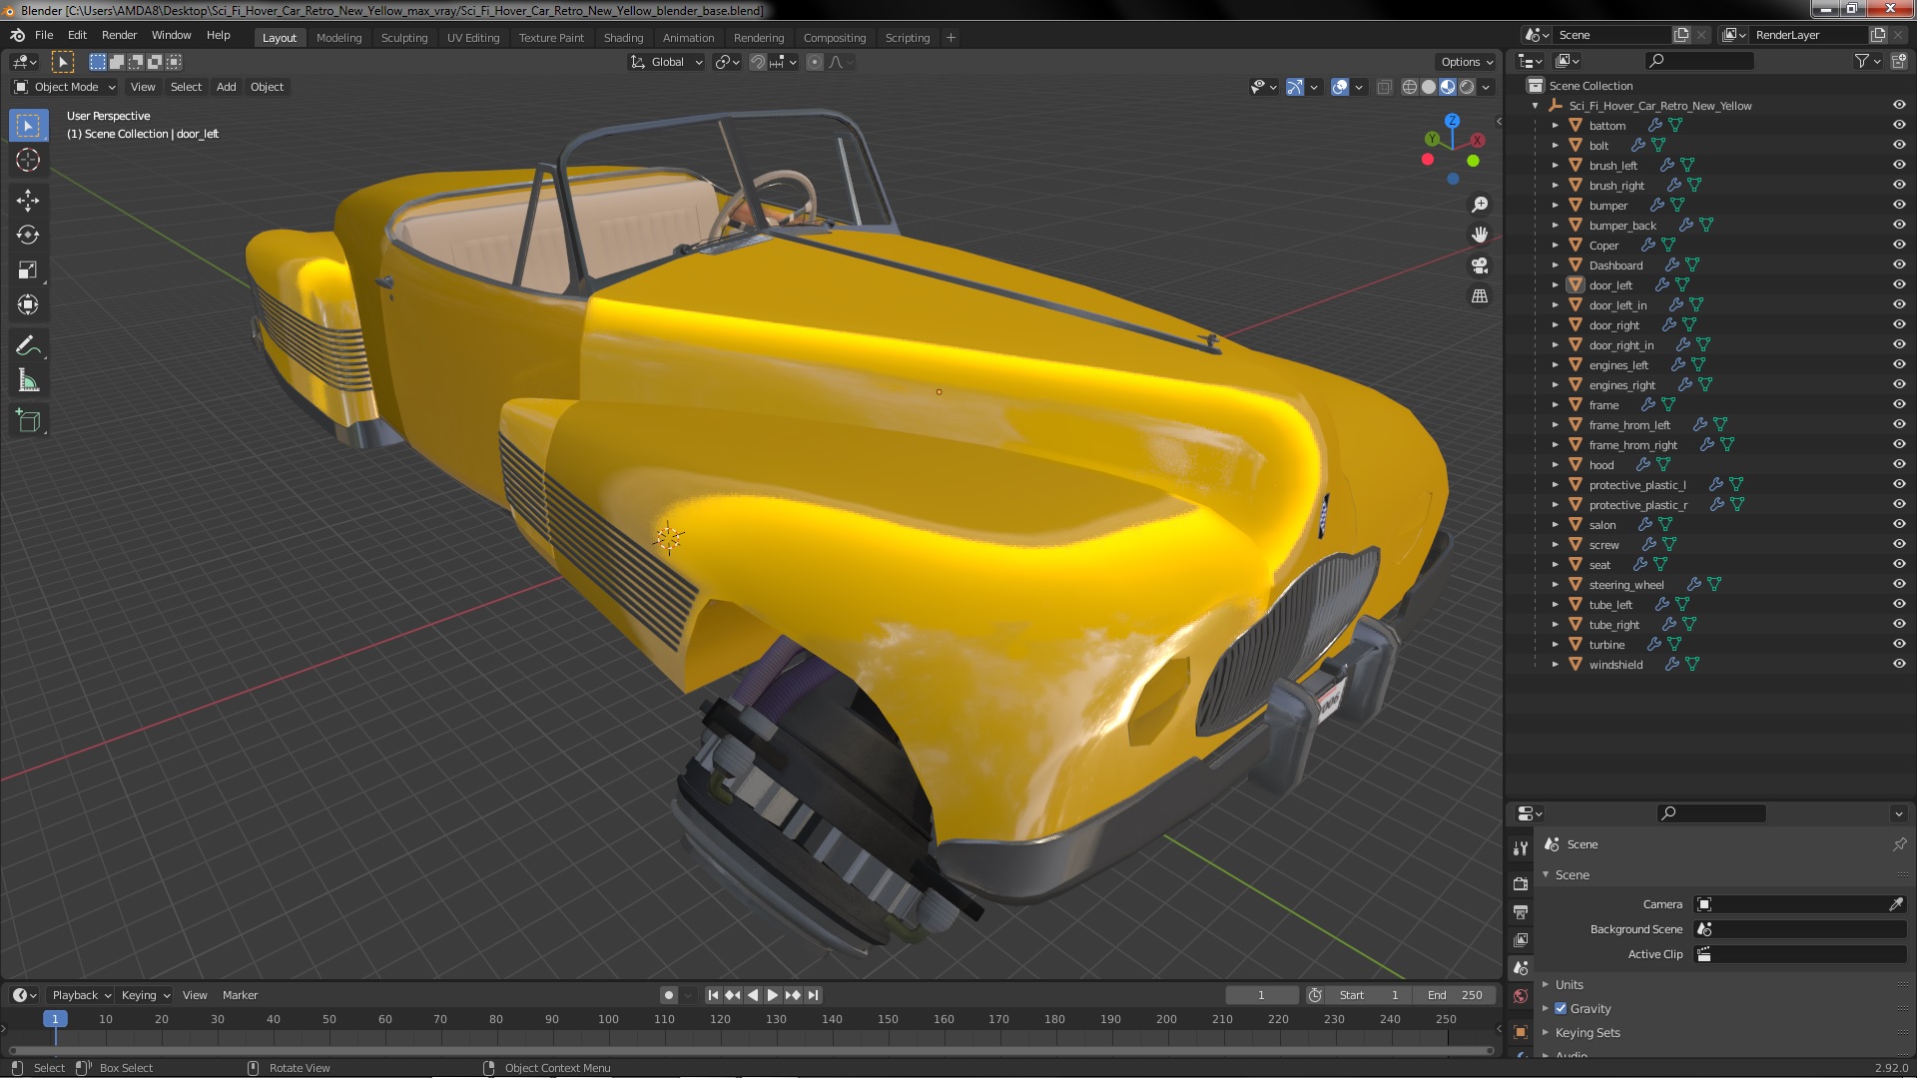Play the animation forward
The height and width of the screenshot is (1078, 1917).
772,995
